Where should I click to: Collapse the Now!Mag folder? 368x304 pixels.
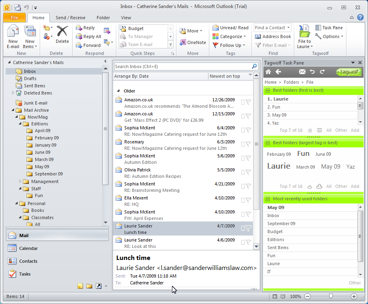coord(16,117)
